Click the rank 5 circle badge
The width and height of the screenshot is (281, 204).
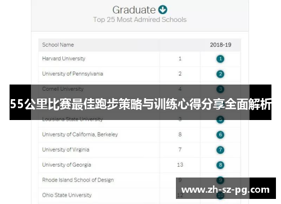point(220,119)
